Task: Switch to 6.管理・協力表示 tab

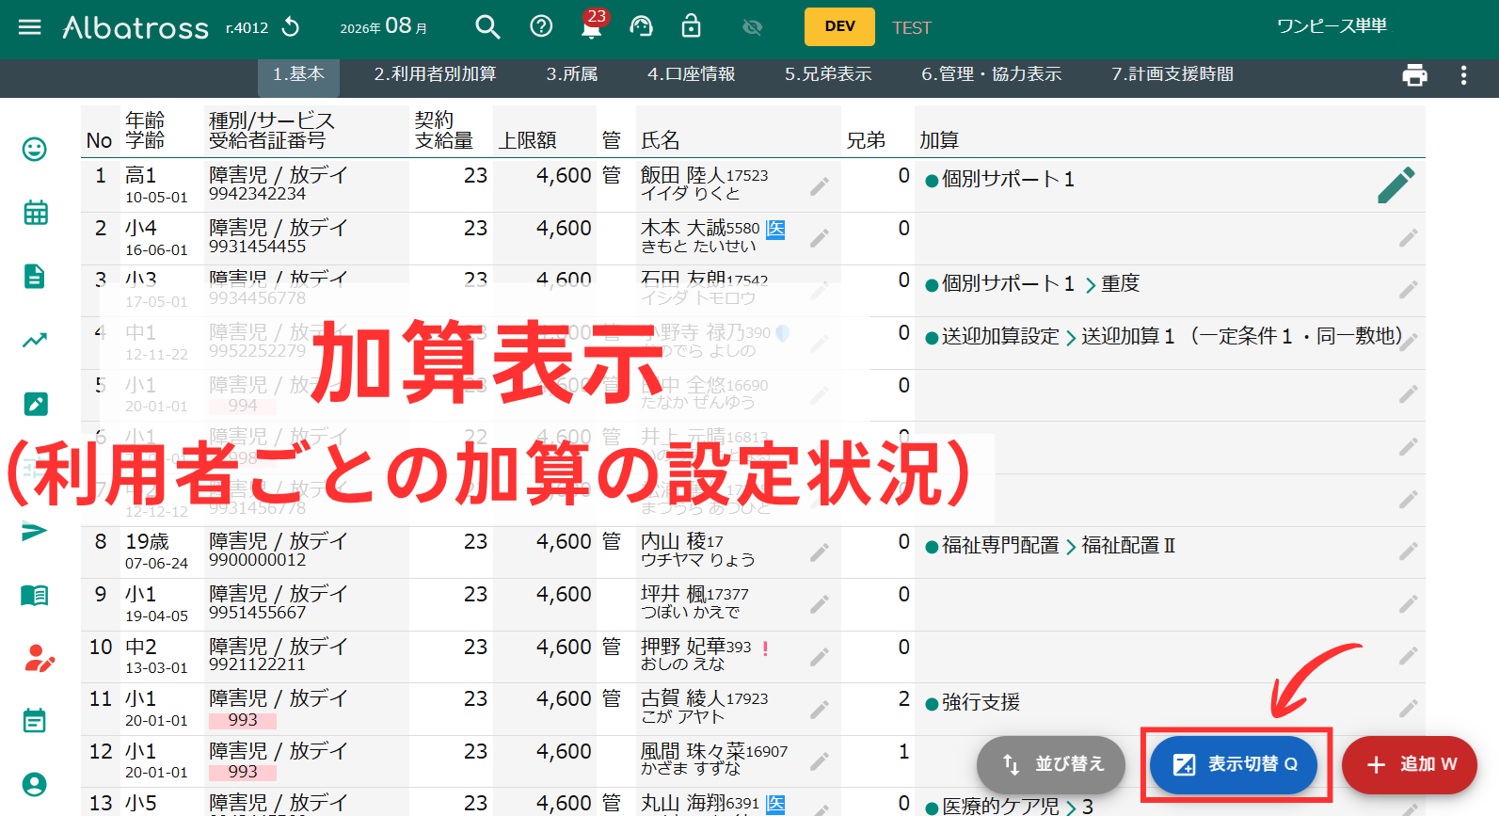Action: click(991, 74)
